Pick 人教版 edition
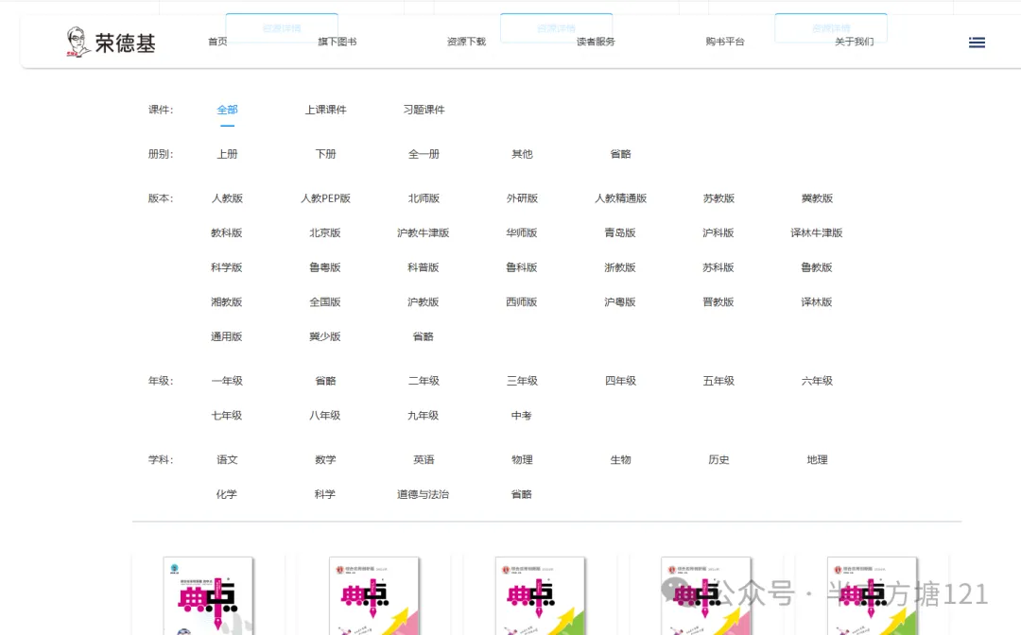Image resolution: width=1021 pixels, height=635 pixels. pyautogui.click(x=227, y=198)
